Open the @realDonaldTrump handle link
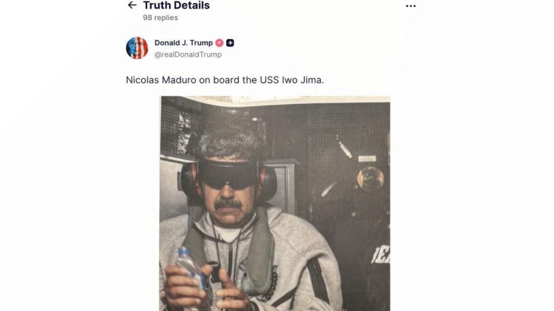554x311 pixels. [188, 55]
